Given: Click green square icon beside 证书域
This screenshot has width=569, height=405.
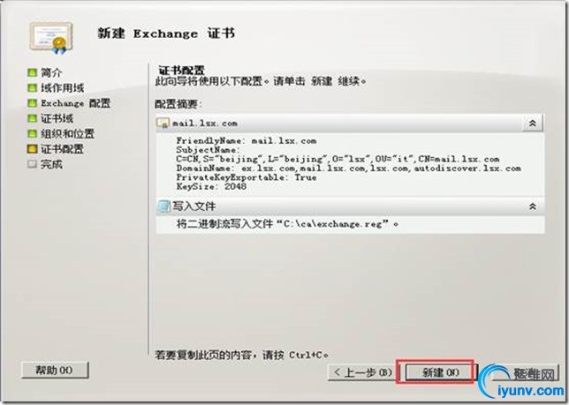Looking at the screenshot, I should pos(33,118).
